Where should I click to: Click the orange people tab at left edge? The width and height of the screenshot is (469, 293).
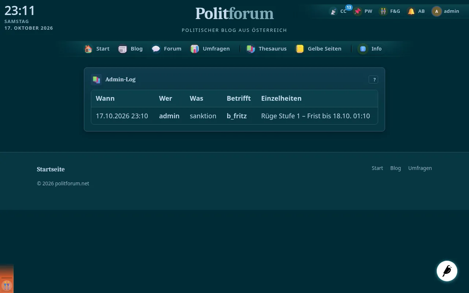(x=7, y=285)
